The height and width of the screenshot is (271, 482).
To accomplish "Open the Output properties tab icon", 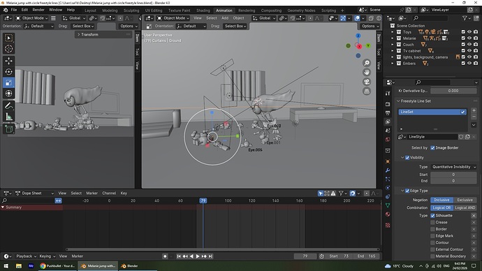I will pyautogui.click(x=388, y=113).
